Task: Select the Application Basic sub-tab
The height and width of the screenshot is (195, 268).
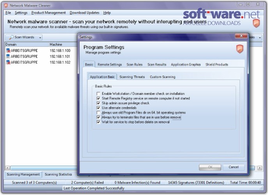Action: click(102, 77)
